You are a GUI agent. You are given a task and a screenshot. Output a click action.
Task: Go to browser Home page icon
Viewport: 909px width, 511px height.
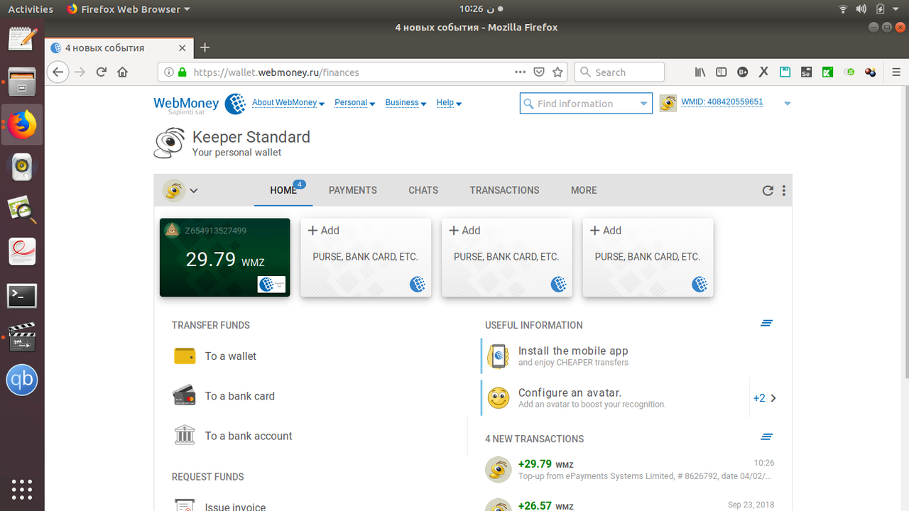[x=122, y=72]
